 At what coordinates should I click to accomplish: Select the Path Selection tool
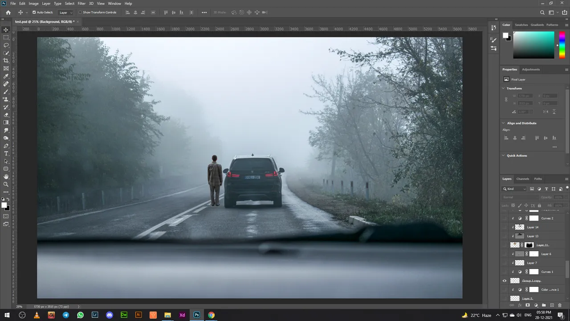point(6,161)
